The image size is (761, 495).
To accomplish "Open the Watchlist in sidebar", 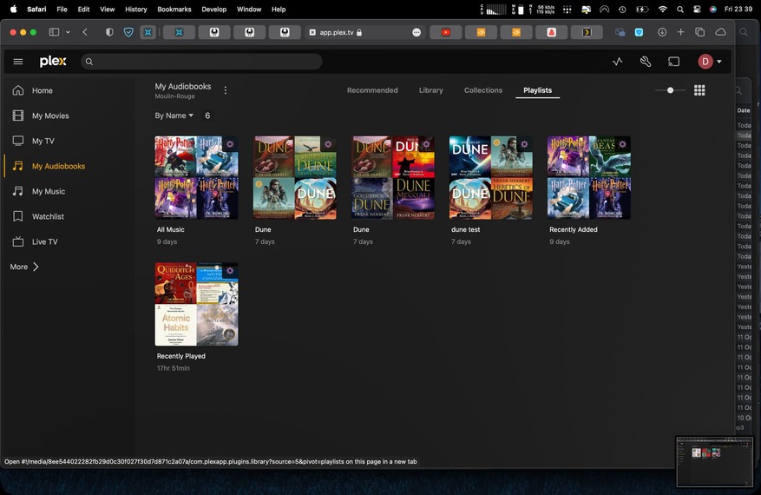I will click(x=48, y=216).
